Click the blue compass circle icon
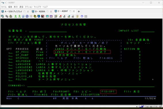Viewport: 163px width, 109px height. 27,16
